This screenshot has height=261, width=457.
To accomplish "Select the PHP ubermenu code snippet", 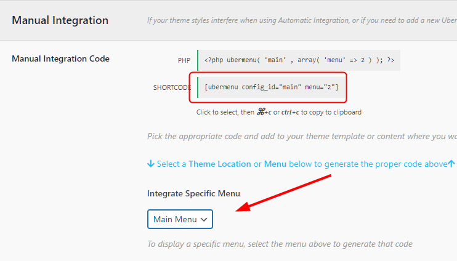I will pos(299,60).
